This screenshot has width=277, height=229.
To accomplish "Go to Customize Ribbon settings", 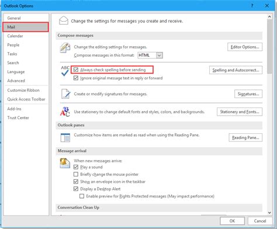I will (26, 91).
